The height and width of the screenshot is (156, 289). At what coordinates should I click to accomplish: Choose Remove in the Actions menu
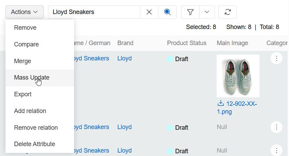25,28
